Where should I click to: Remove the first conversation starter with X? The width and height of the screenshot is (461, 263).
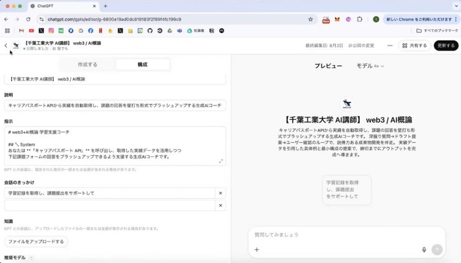pos(220,193)
